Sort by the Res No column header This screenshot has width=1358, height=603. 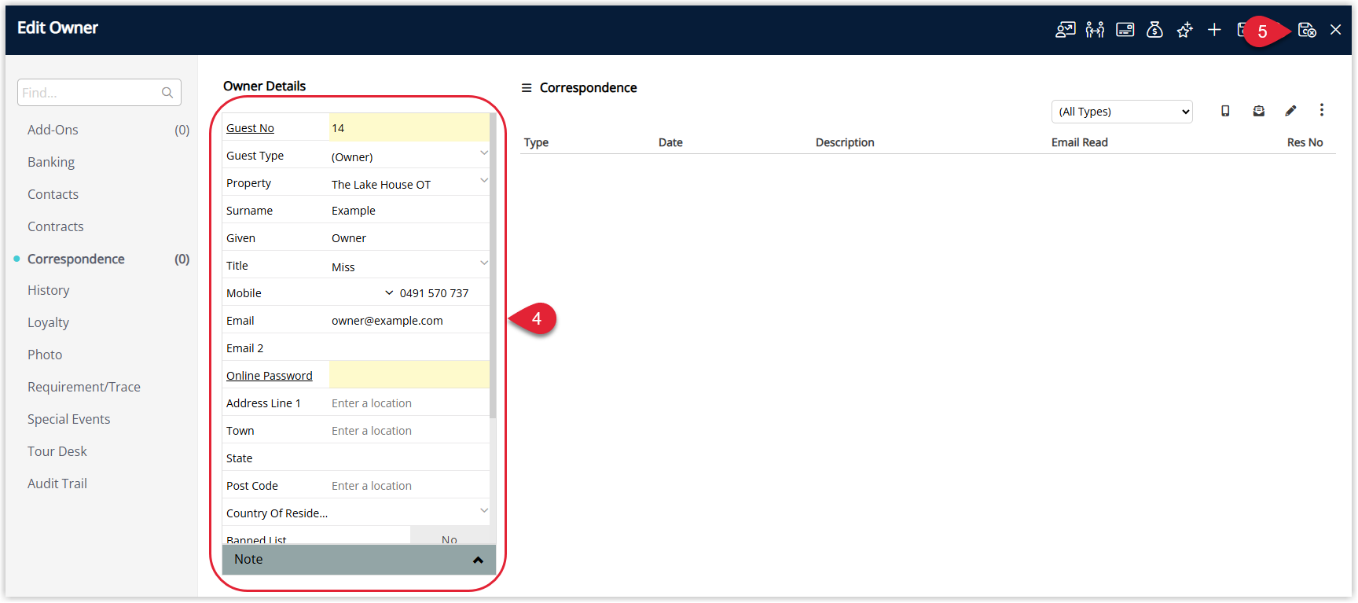(1305, 142)
